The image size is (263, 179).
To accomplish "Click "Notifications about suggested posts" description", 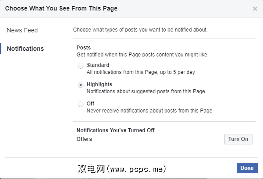I will 146,91.
